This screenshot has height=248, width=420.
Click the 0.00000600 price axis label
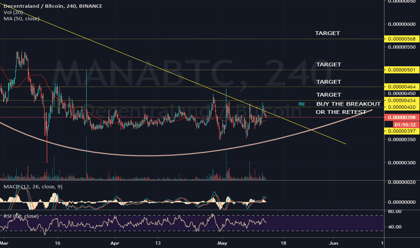click(402, 24)
